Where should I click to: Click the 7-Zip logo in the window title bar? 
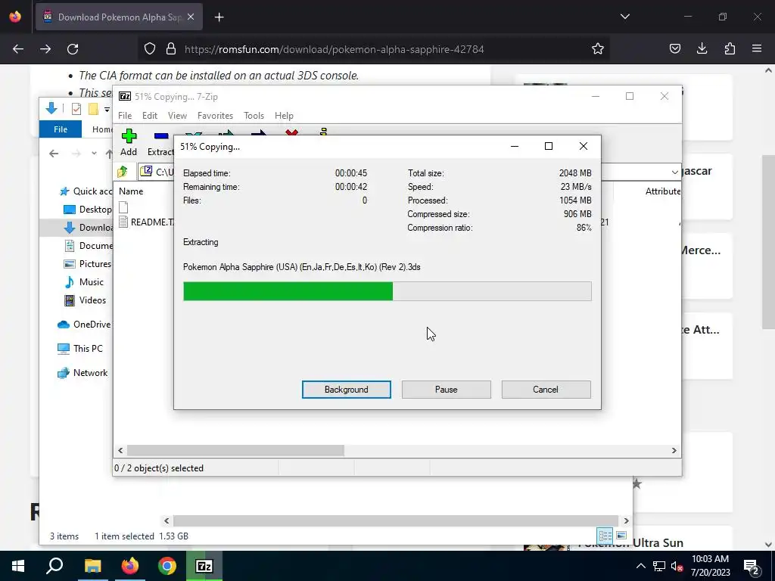pos(125,96)
